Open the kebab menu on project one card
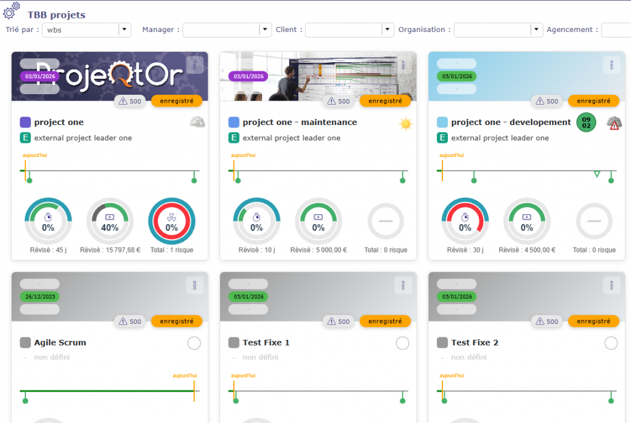The image size is (631, 423). 196,65
